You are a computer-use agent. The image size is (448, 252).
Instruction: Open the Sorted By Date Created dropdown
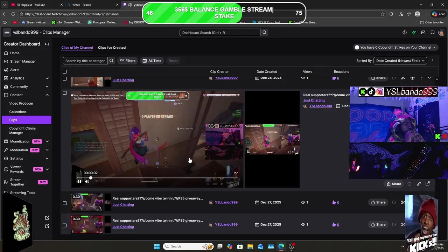pyautogui.click(x=400, y=61)
